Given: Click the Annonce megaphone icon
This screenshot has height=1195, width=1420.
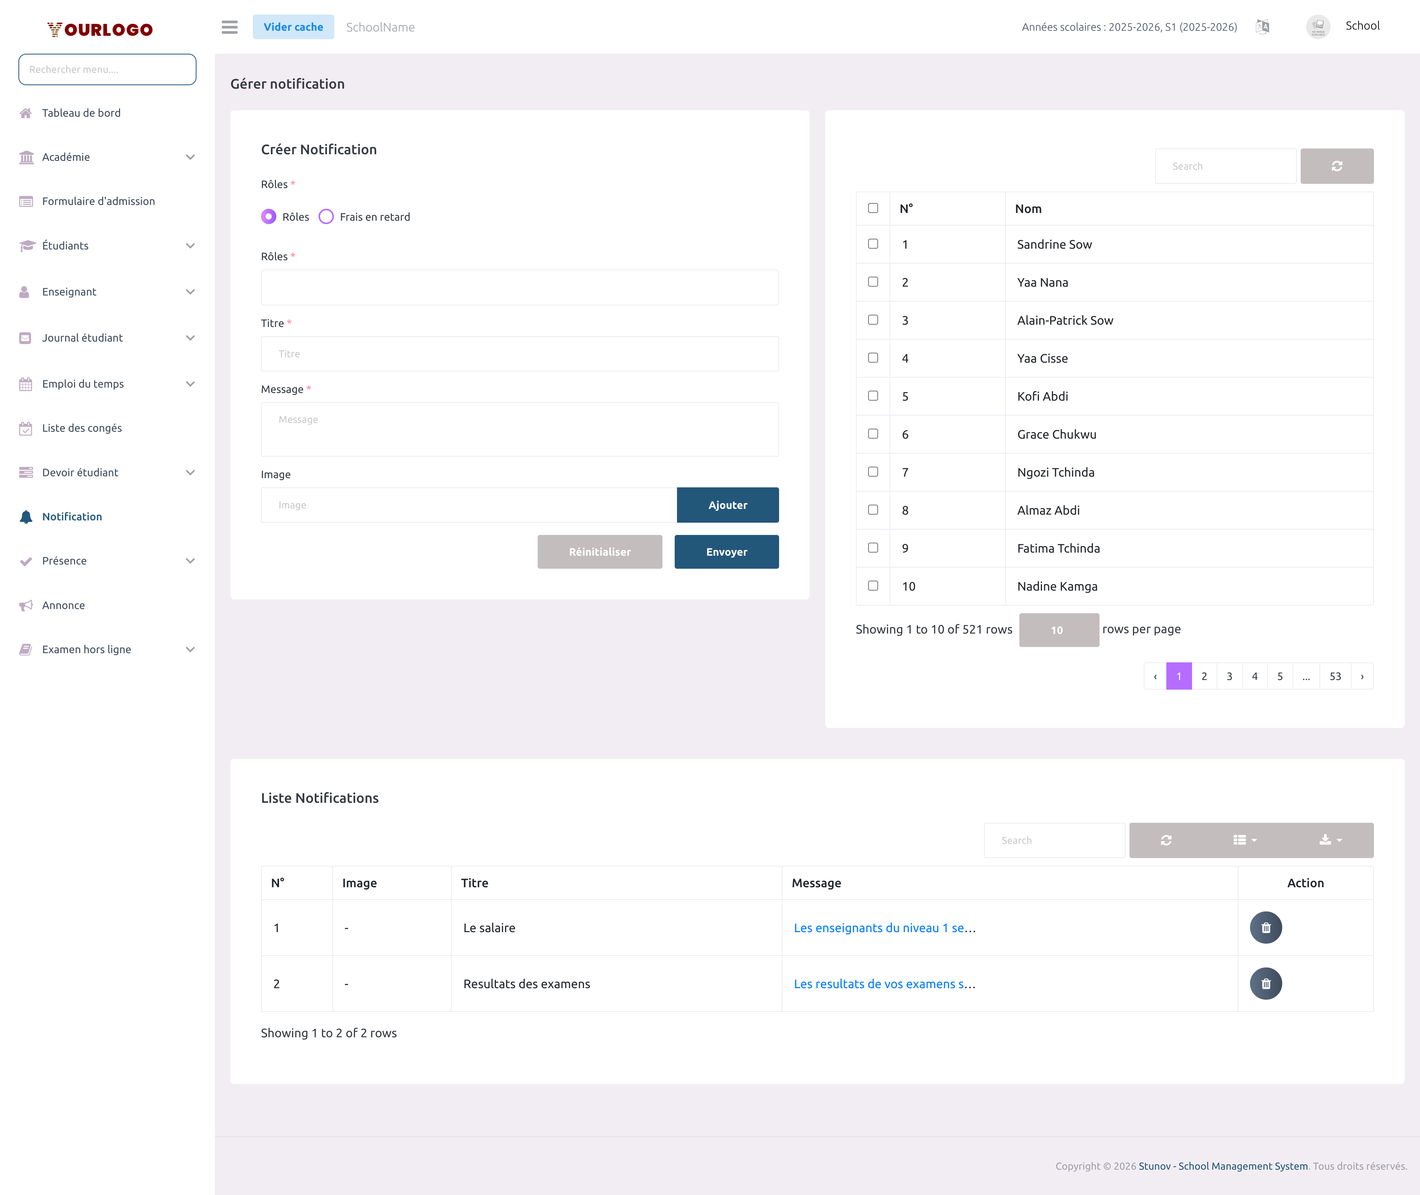Looking at the screenshot, I should 26,605.
